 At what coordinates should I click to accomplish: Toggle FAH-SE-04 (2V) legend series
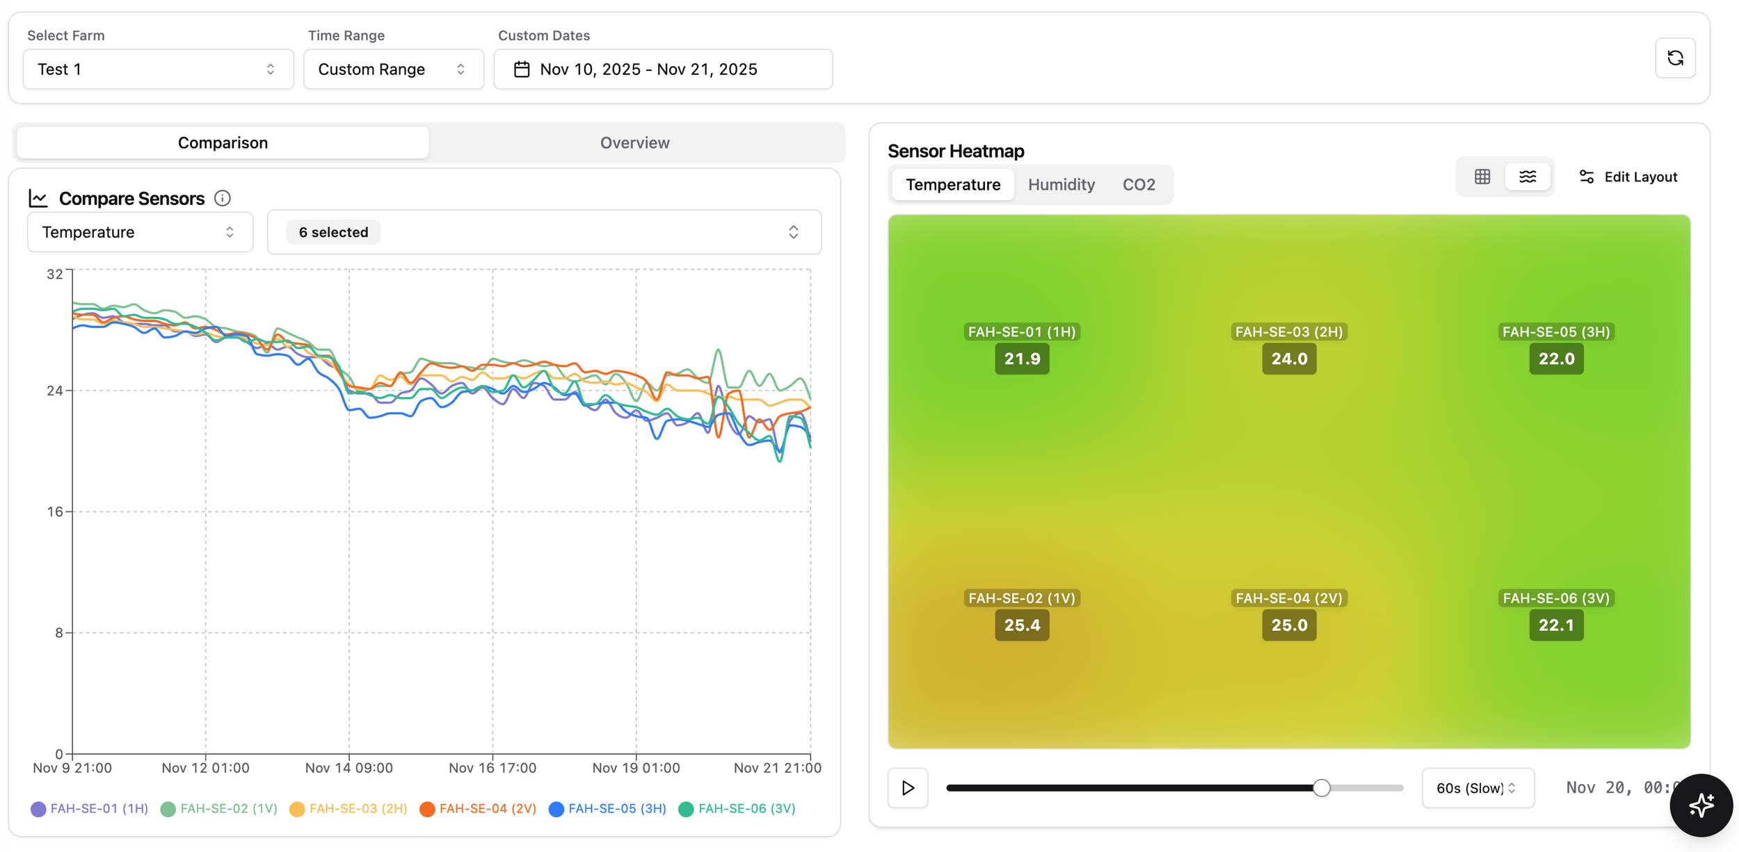coord(479,809)
